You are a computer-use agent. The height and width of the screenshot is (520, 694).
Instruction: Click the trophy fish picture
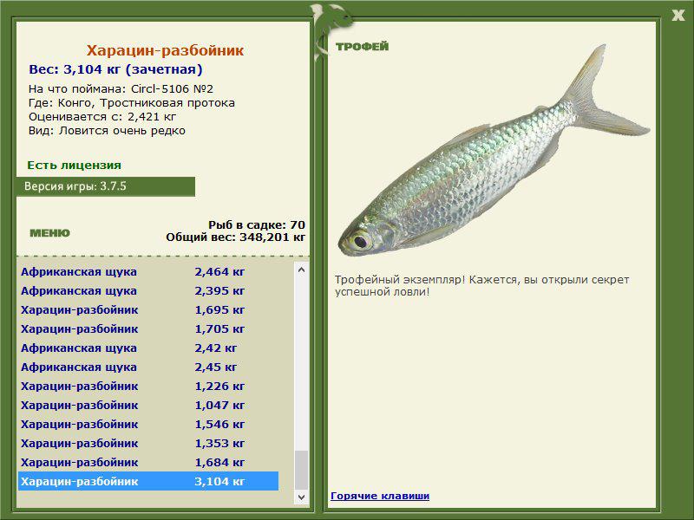coord(494,150)
